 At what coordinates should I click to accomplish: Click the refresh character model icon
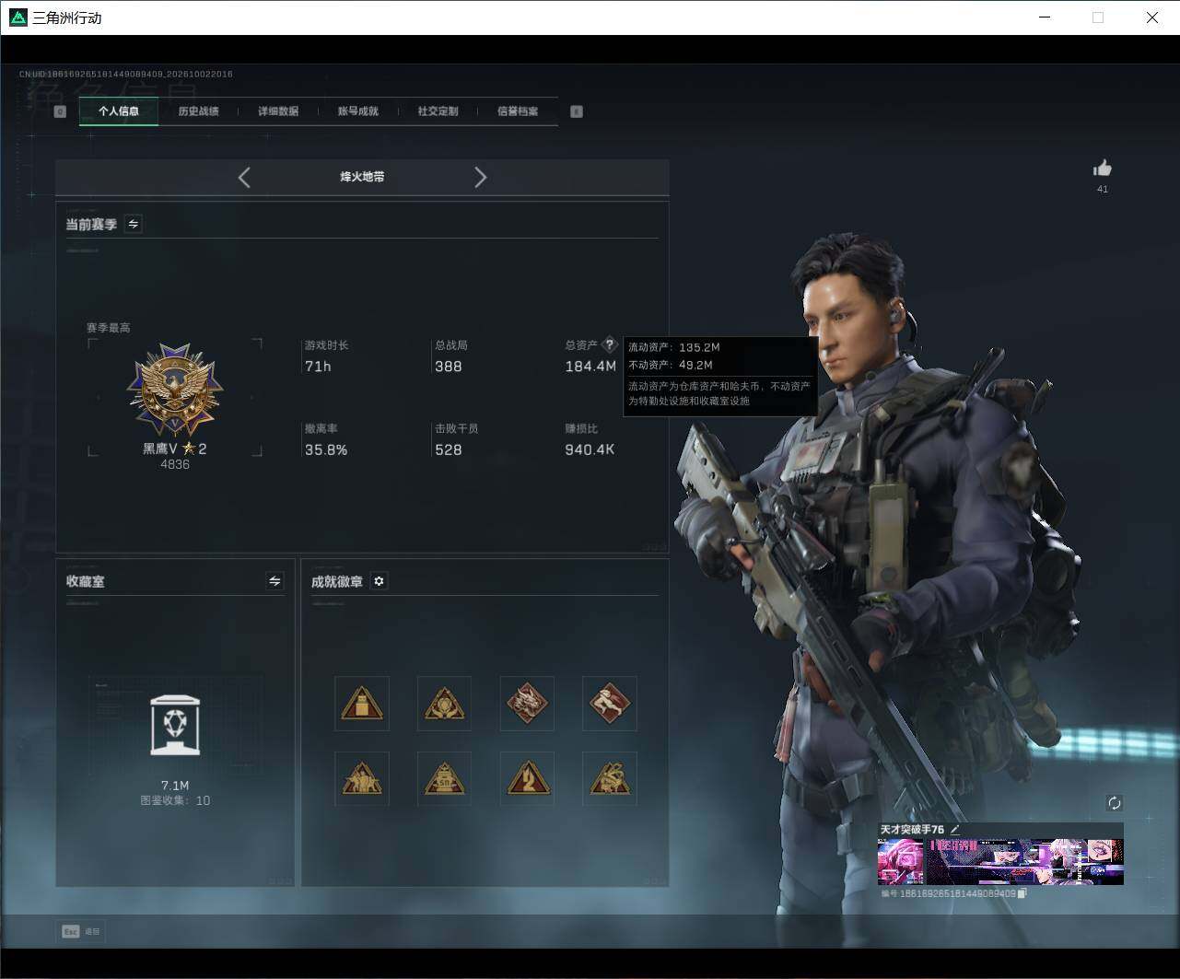[1114, 803]
